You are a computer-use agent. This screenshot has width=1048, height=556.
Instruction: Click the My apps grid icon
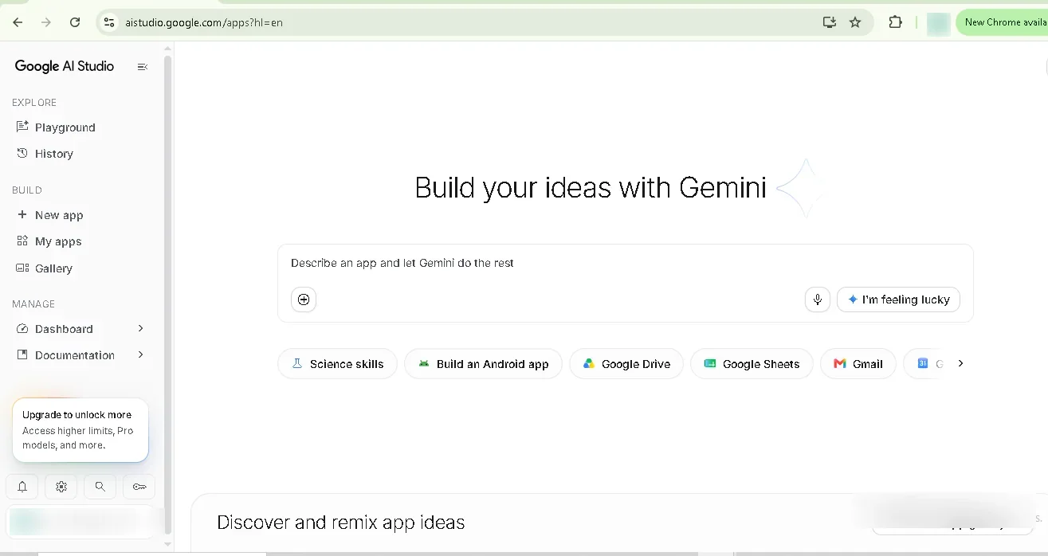(x=22, y=241)
